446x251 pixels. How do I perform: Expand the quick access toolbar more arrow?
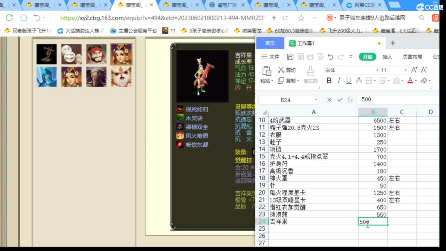tap(351, 57)
